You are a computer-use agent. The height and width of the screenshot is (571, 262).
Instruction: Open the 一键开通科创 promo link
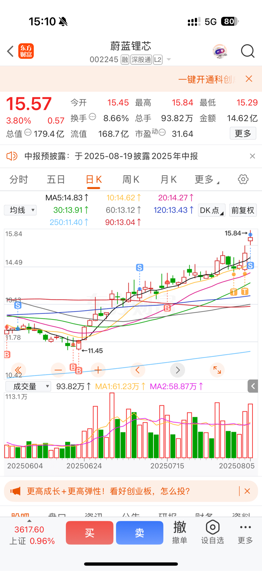pyautogui.click(x=207, y=79)
